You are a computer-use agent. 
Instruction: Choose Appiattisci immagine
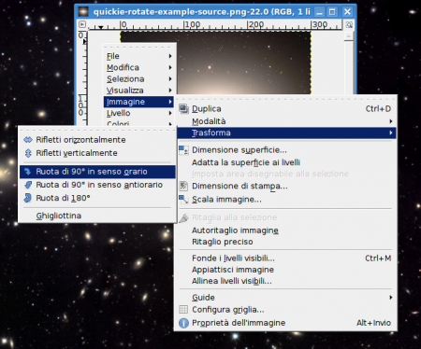[285, 270]
